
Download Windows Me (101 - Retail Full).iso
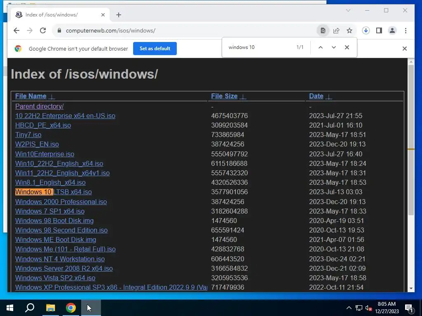click(66, 249)
